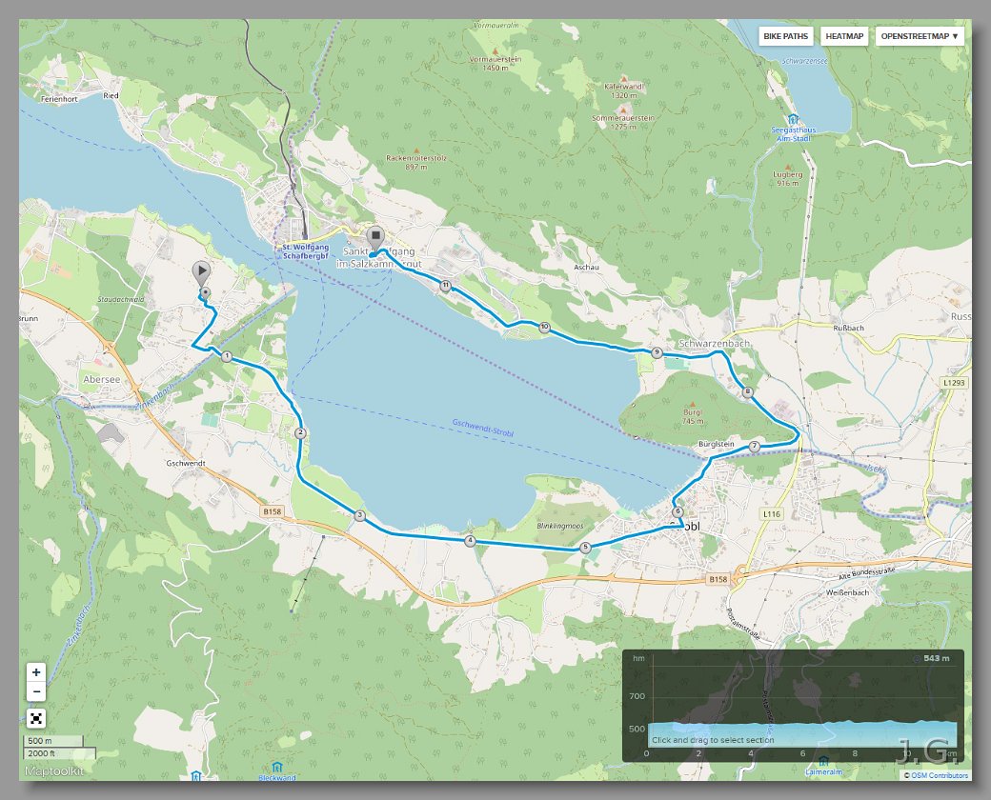This screenshot has width=991, height=800.
Task: Click the Bleckwand hut icon
Action: coord(276,768)
